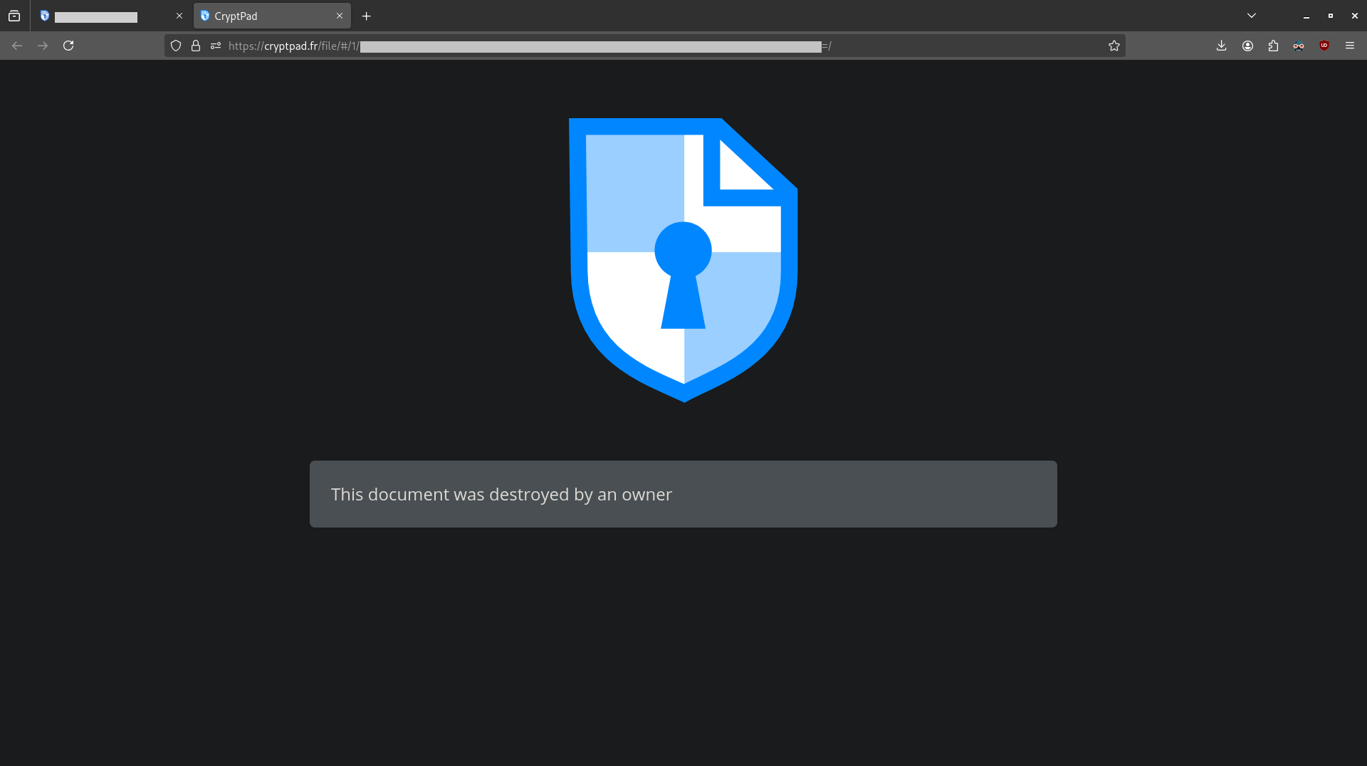Open the extensions puzzle icon
The height and width of the screenshot is (766, 1367).
tap(1273, 46)
